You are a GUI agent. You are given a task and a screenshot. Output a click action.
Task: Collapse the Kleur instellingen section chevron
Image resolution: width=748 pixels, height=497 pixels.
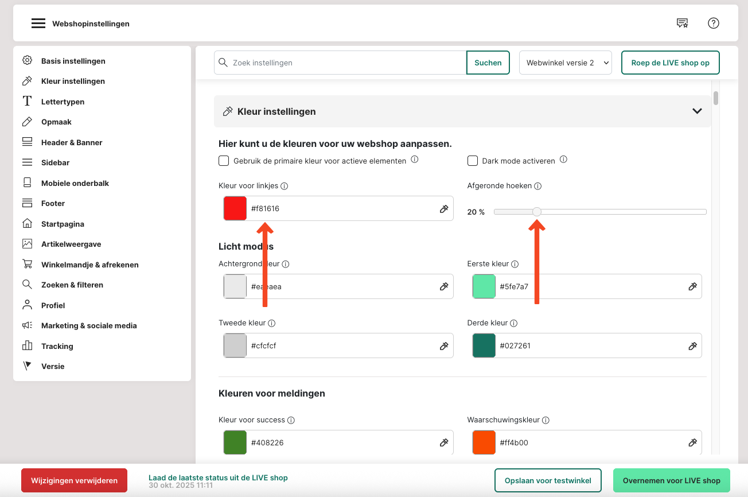[697, 111]
